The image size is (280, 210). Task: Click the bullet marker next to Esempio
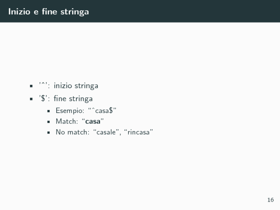[x=49, y=111]
